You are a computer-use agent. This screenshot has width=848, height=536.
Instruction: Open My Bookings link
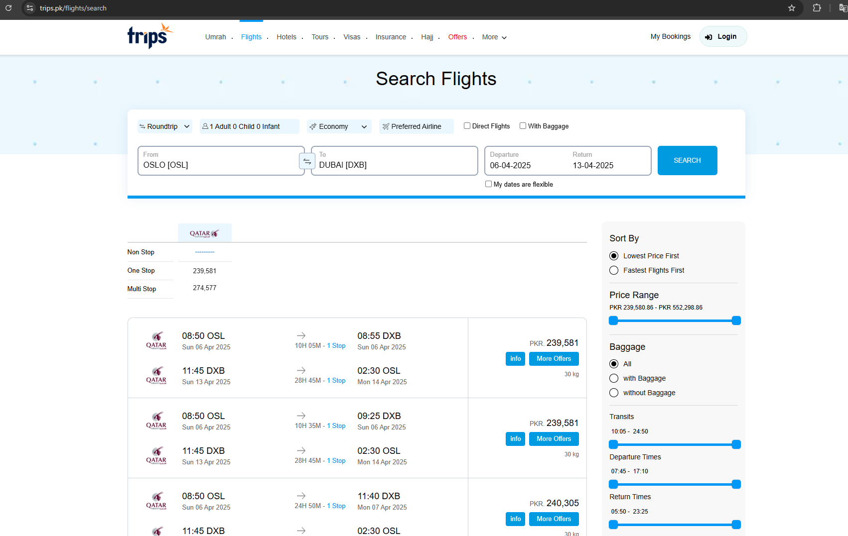670,36
